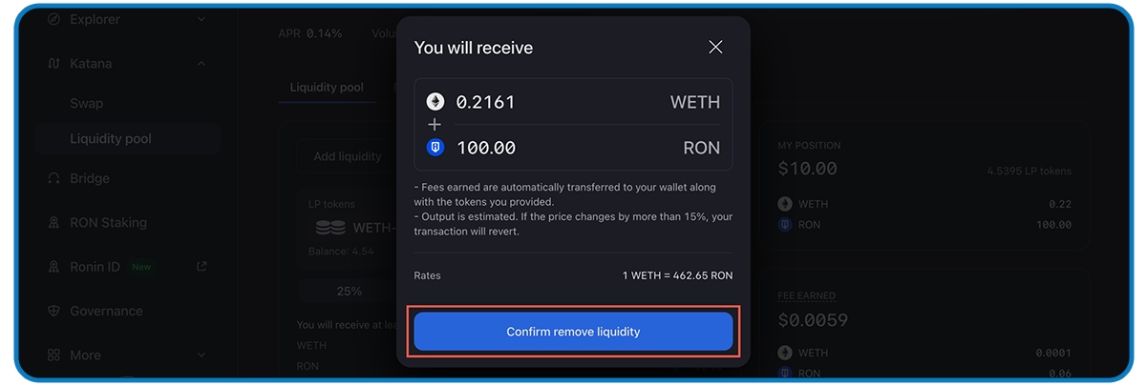Screen dimensions: 1146x385
Task: Click the More grid icon in sidebar
Action: click(53, 355)
